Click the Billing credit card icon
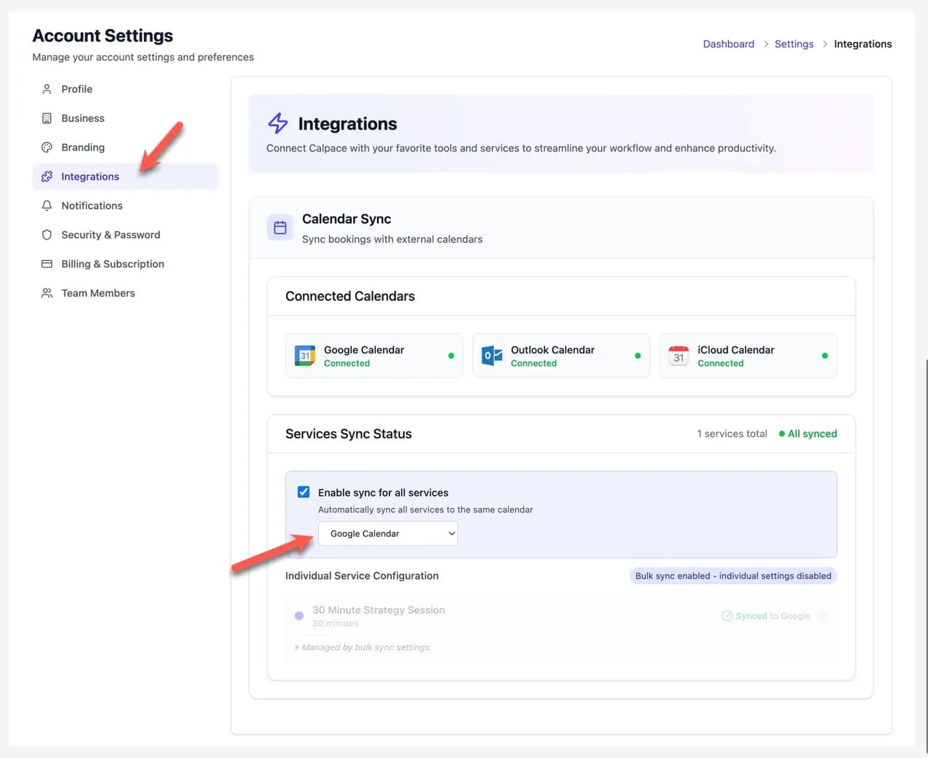This screenshot has height=758, width=928. pyautogui.click(x=47, y=264)
